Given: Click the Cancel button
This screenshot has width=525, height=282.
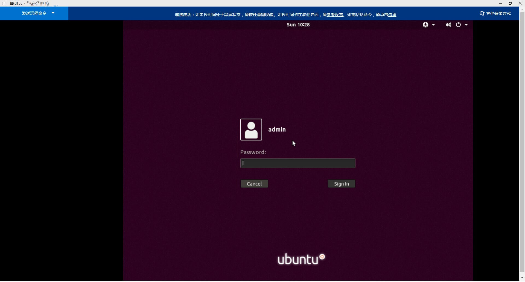Looking at the screenshot, I should tap(254, 184).
